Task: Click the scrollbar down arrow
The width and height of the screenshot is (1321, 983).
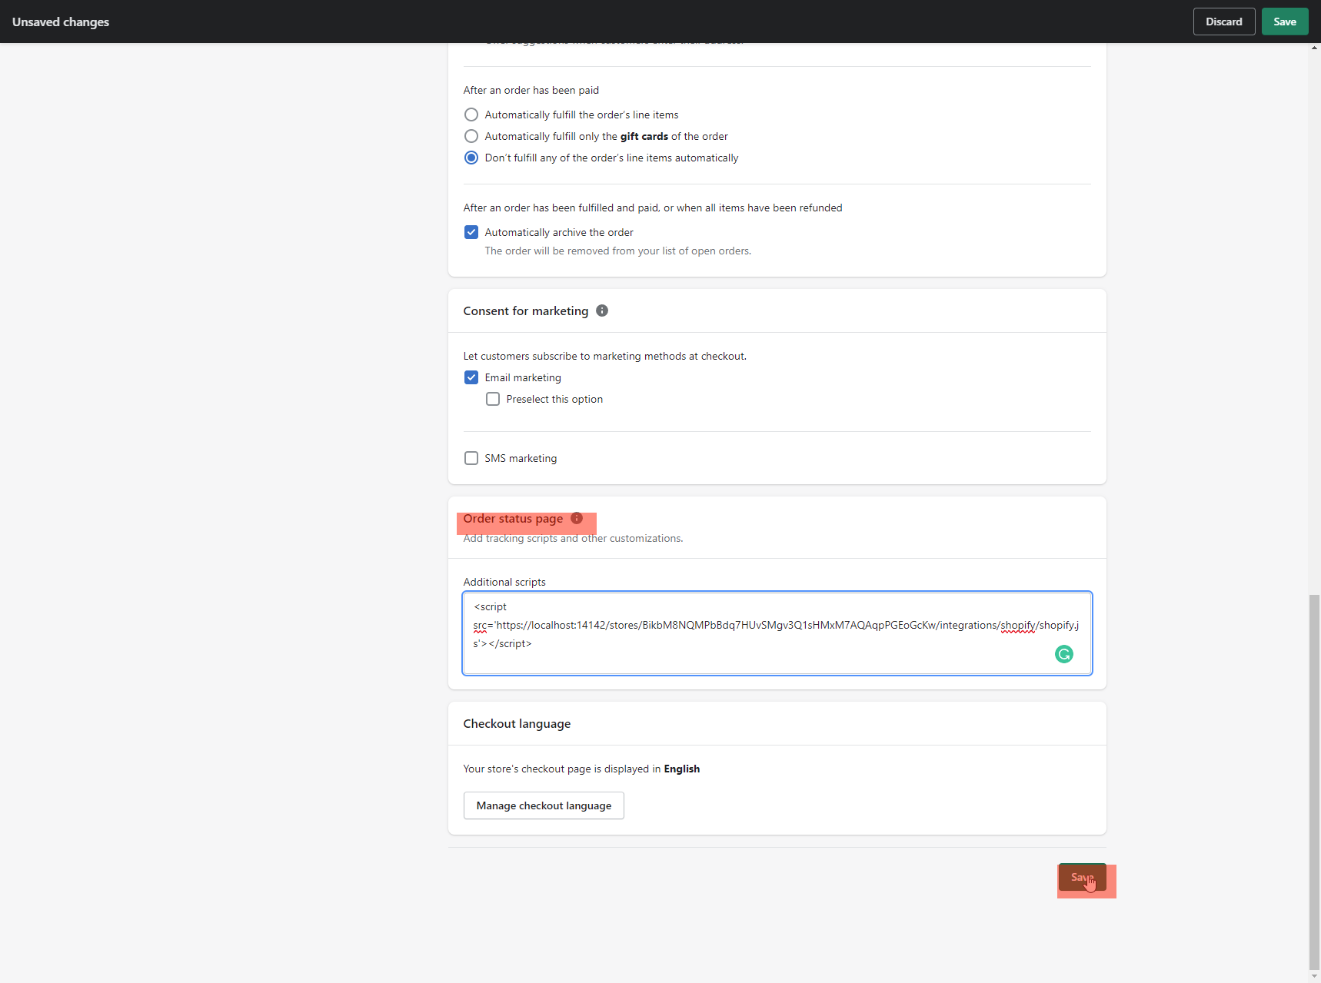Action: click(x=1314, y=977)
